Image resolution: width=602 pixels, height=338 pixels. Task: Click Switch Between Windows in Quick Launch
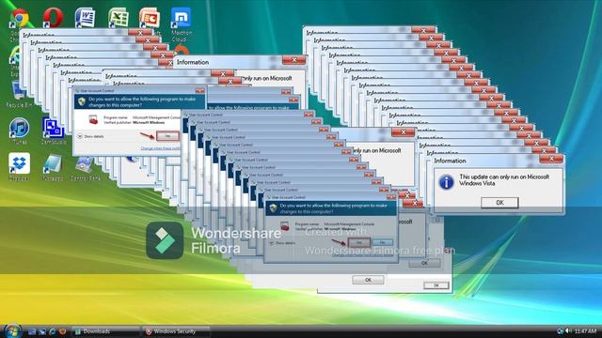click(x=42, y=331)
